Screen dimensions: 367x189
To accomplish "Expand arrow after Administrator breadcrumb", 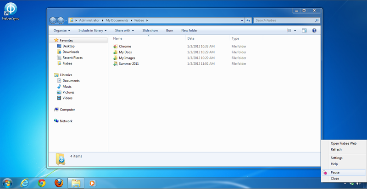I will coord(103,21).
